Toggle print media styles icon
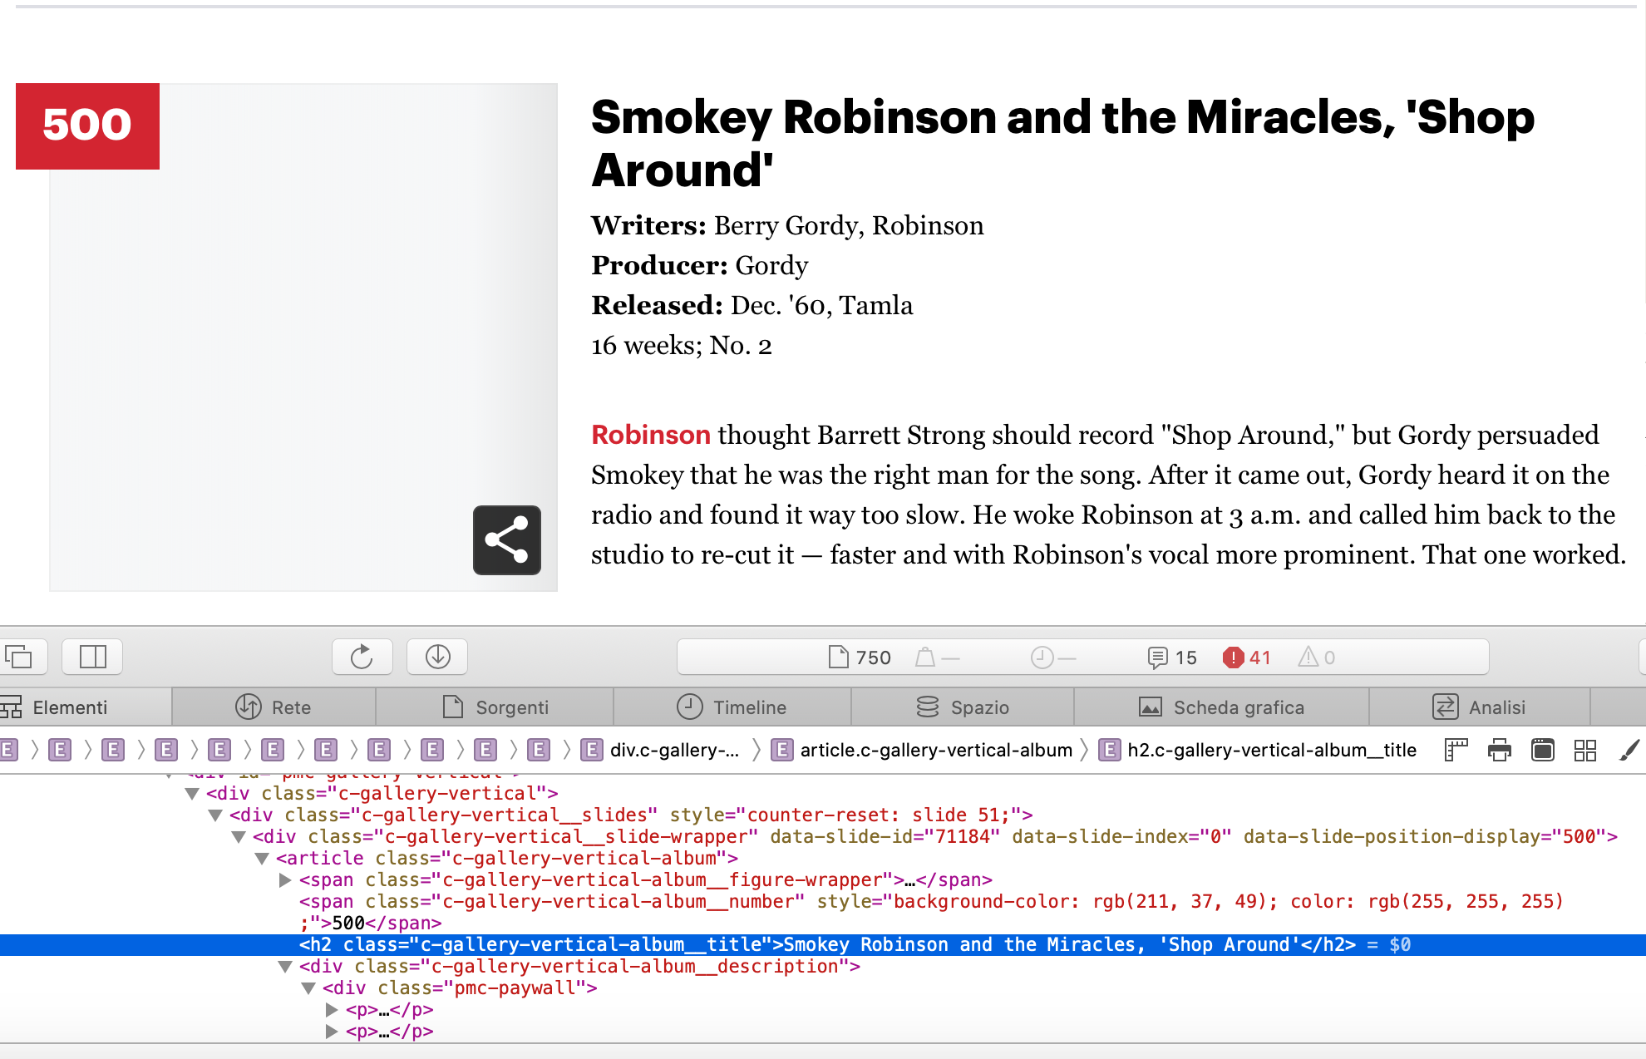1646x1059 pixels. [x=1499, y=750]
